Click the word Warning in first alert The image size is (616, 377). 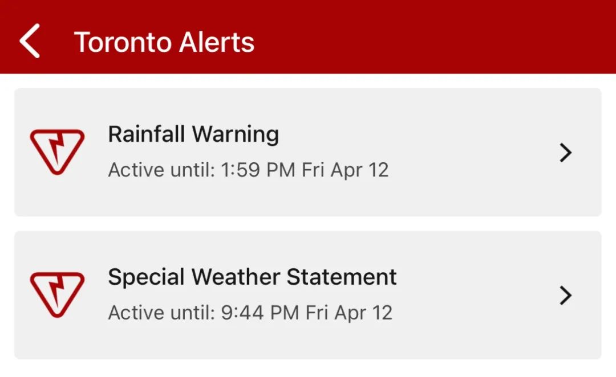(x=236, y=134)
